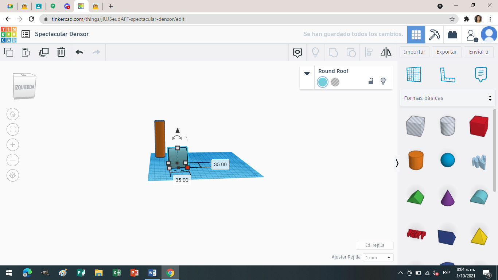Image resolution: width=498 pixels, height=280 pixels.
Task: Pick the dark blue Wedge shape
Action: (x=447, y=237)
